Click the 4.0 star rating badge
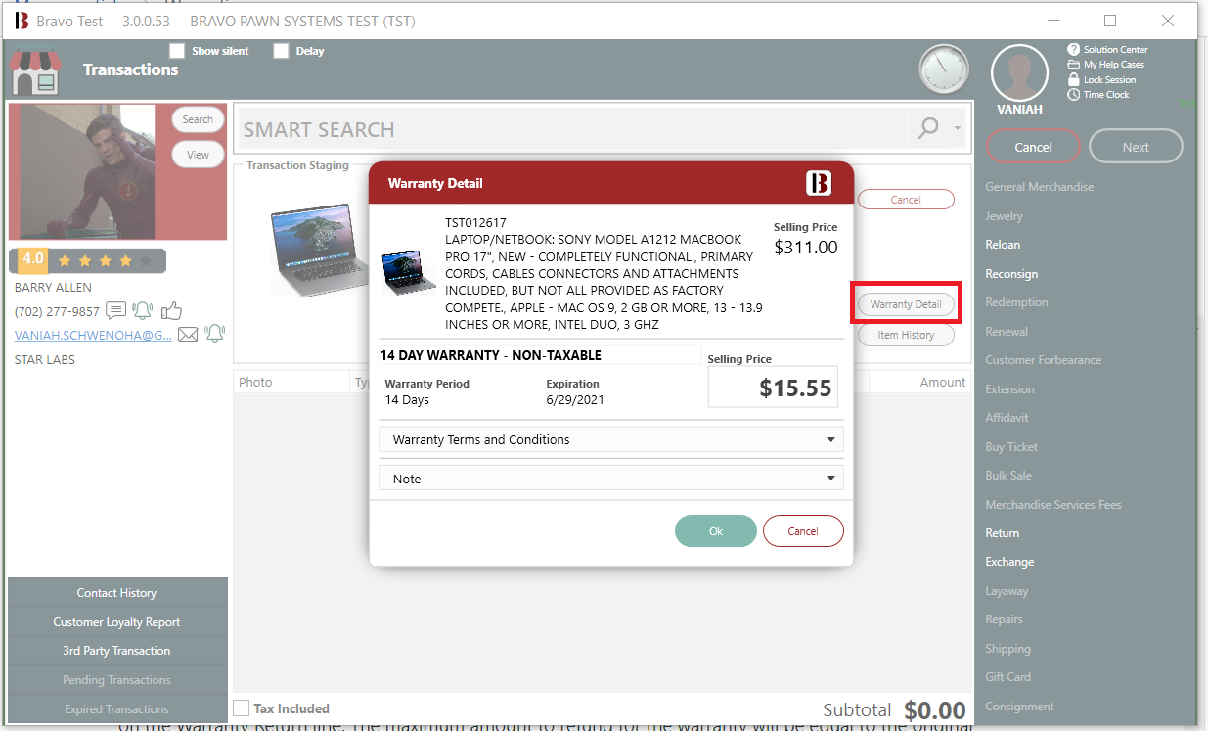 point(33,260)
